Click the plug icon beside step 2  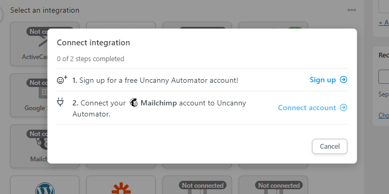(x=60, y=102)
